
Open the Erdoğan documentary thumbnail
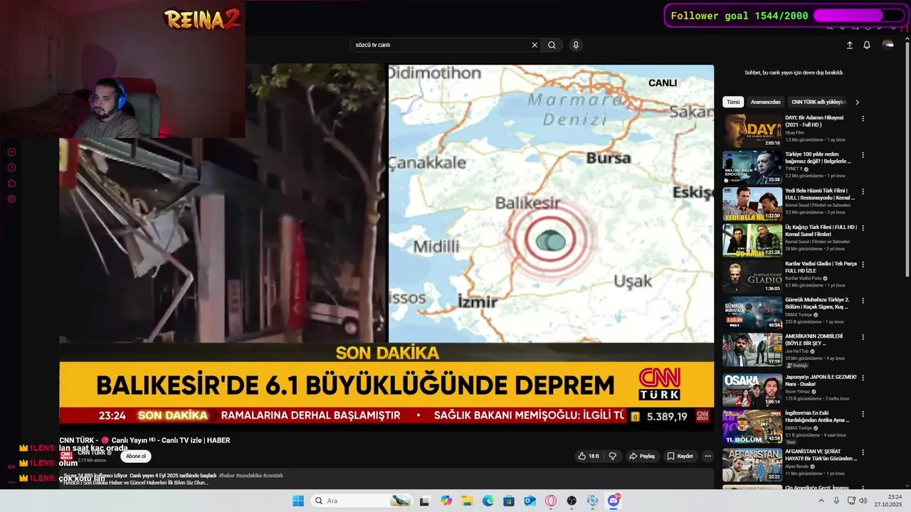click(752, 167)
